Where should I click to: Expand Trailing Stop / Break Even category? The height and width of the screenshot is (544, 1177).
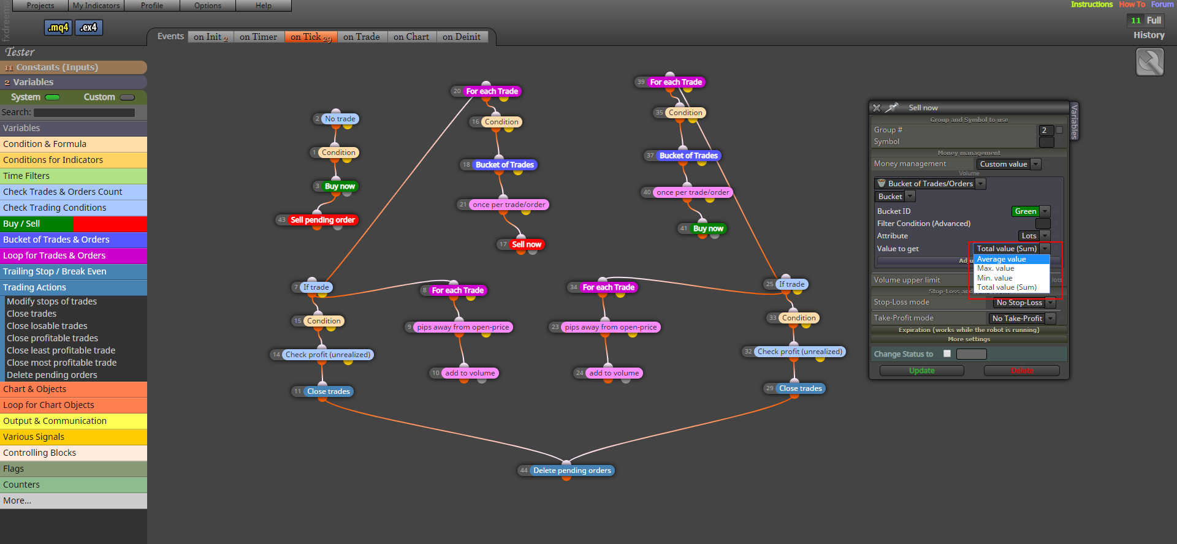coord(74,271)
